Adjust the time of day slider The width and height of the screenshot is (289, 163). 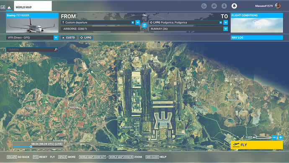coord(31,147)
